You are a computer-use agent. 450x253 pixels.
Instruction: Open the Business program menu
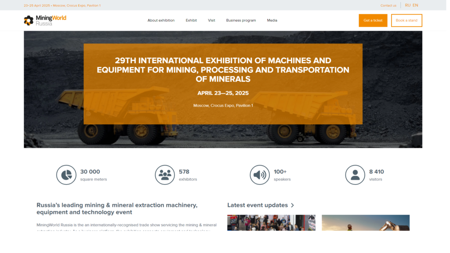pyautogui.click(x=241, y=20)
